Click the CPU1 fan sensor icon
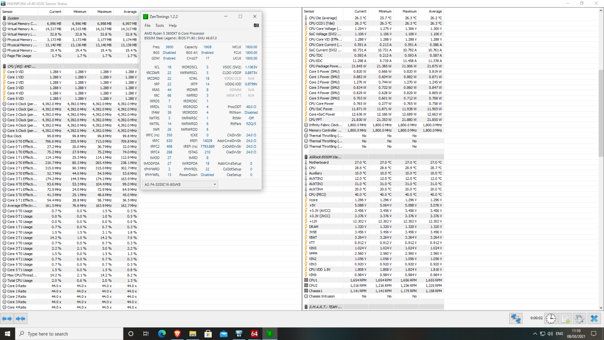Screen dimensions: 604x340 (306, 280)
